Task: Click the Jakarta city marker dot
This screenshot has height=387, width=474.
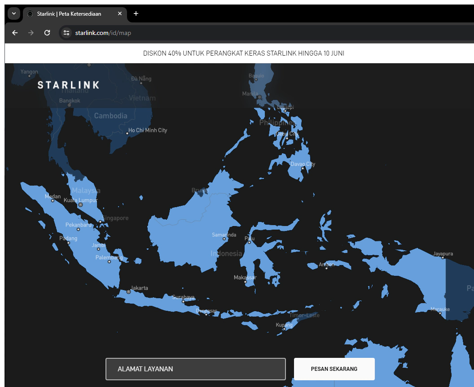Action: 129,291
